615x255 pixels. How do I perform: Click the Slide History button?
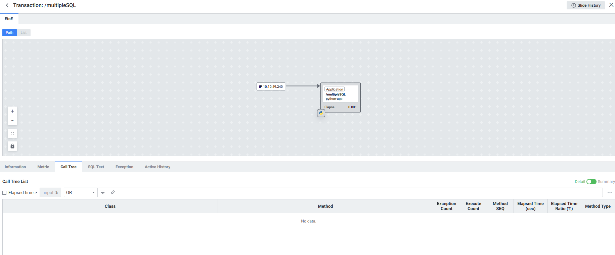pos(585,5)
